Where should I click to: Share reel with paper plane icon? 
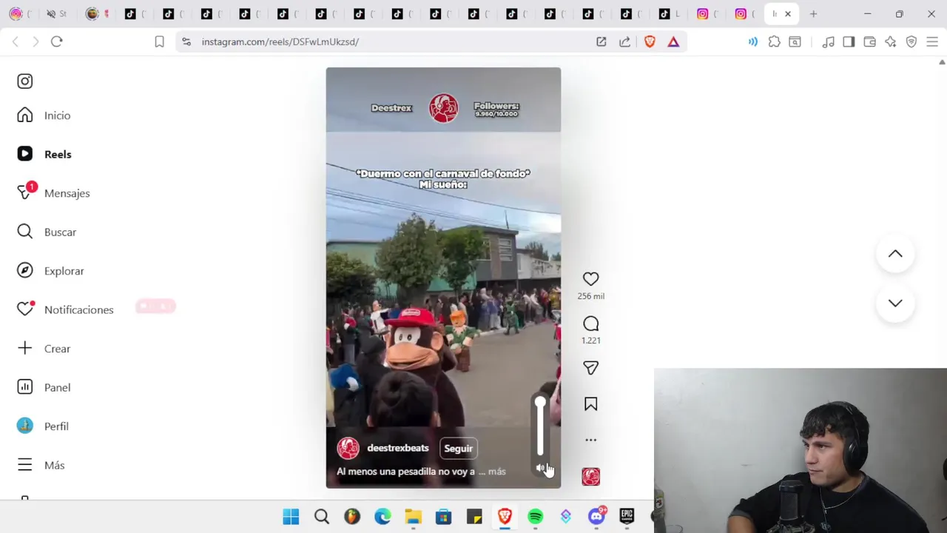point(590,368)
